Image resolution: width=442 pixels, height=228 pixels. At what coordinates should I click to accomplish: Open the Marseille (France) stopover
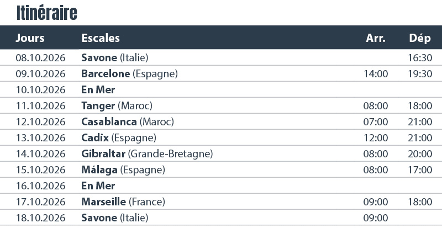click(123, 202)
